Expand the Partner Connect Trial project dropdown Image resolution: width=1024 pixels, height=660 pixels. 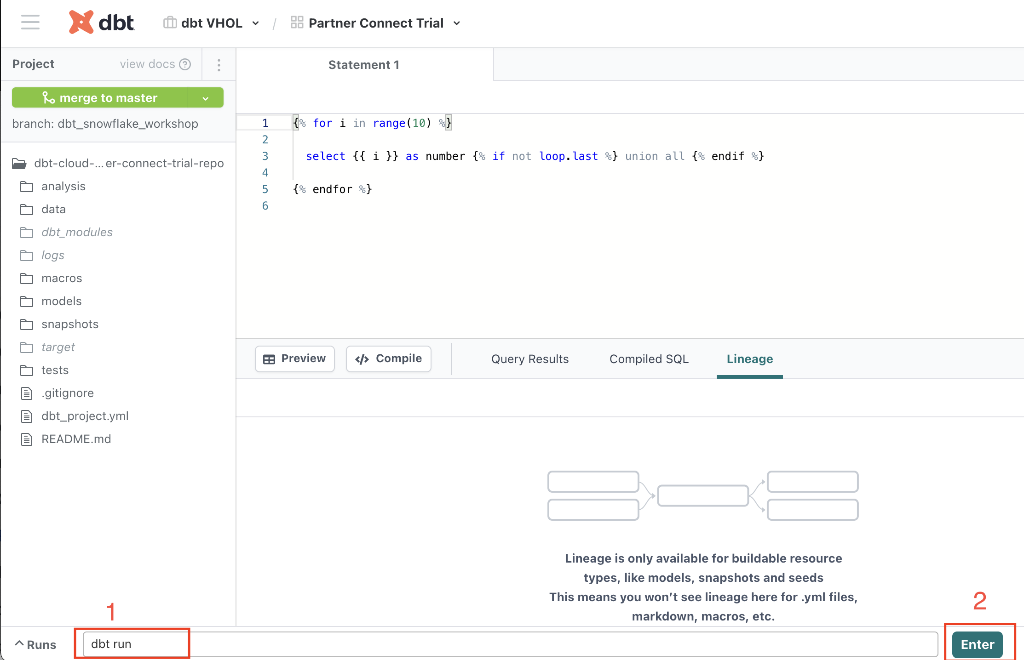point(457,23)
